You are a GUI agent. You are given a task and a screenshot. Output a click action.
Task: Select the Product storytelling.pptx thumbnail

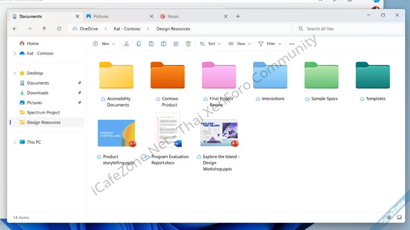click(116, 133)
